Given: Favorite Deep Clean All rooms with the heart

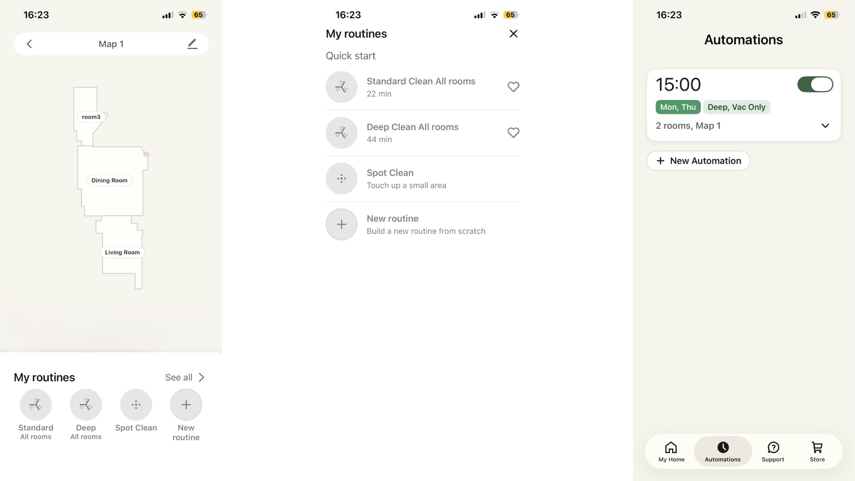Looking at the screenshot, I should (x=513, y=133).
